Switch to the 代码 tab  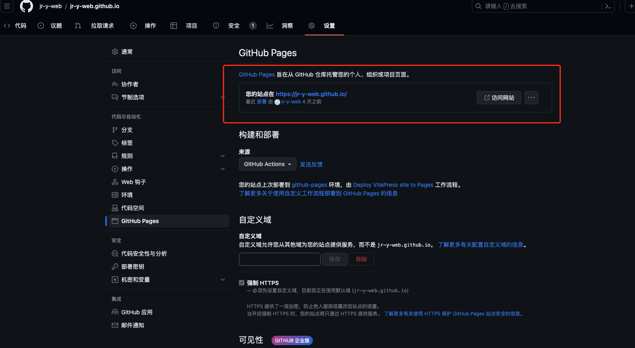[x=15, y=26]
